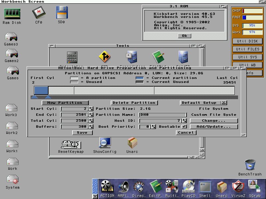Select the Work drive icon
This screenshot has height=199, width=266.
point(13,162)
